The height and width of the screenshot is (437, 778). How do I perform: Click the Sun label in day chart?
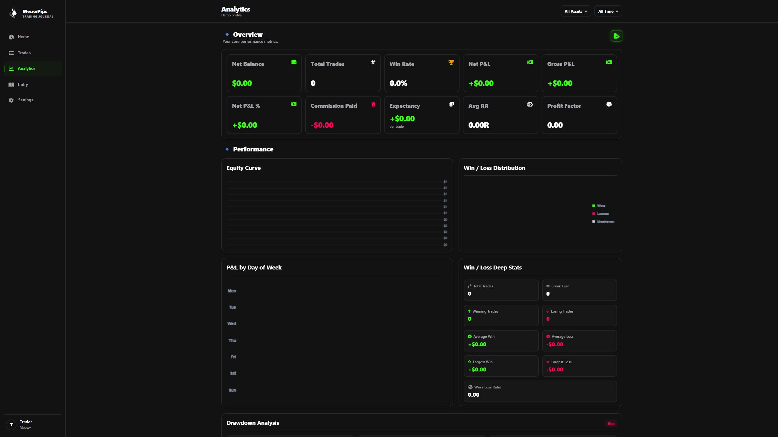pos(232,390)
